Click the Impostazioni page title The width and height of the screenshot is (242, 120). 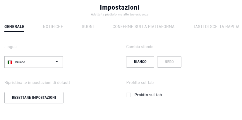click(x=120, y=7)
